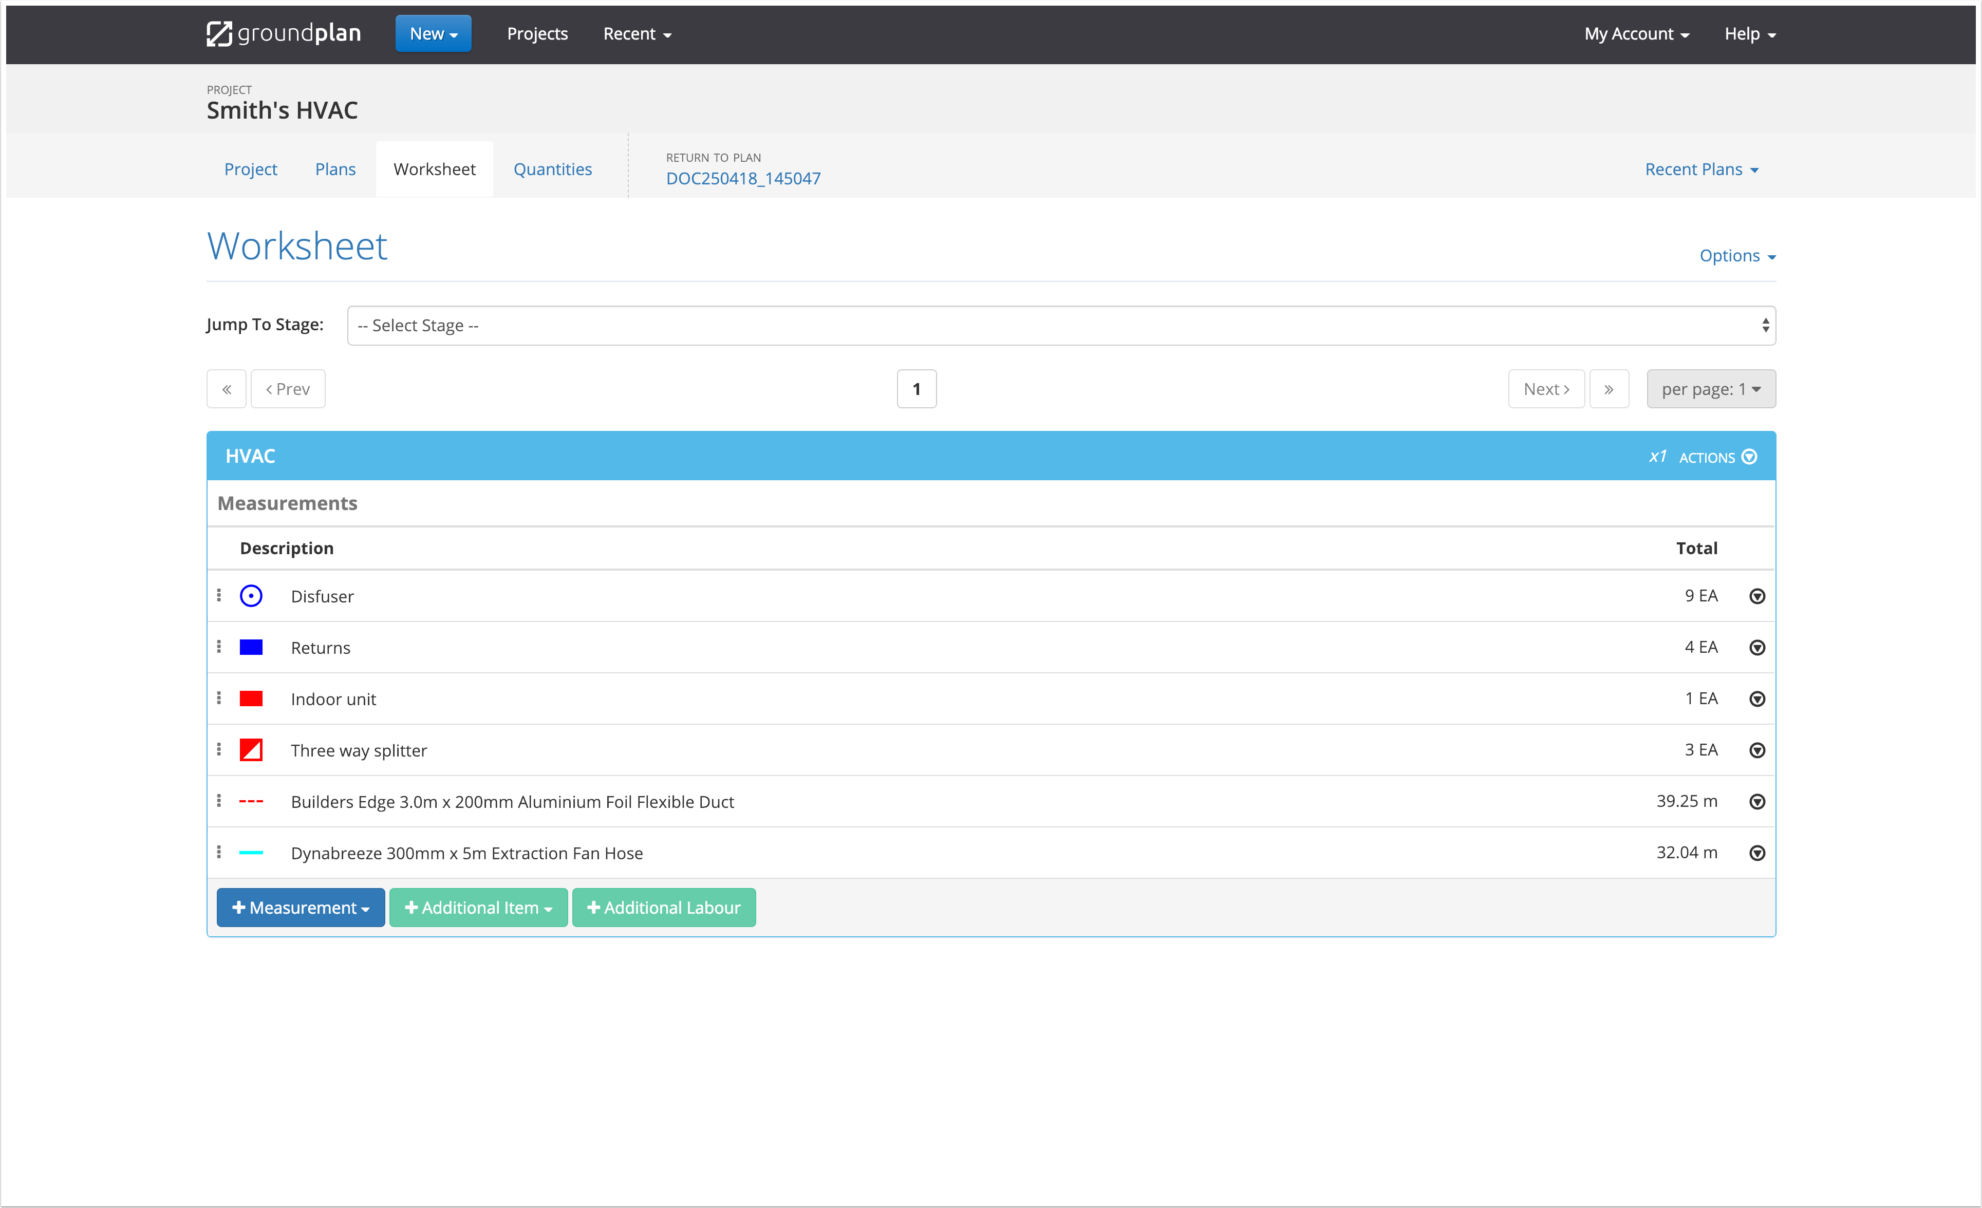Click the Additional Labour button

pos(664,907)
